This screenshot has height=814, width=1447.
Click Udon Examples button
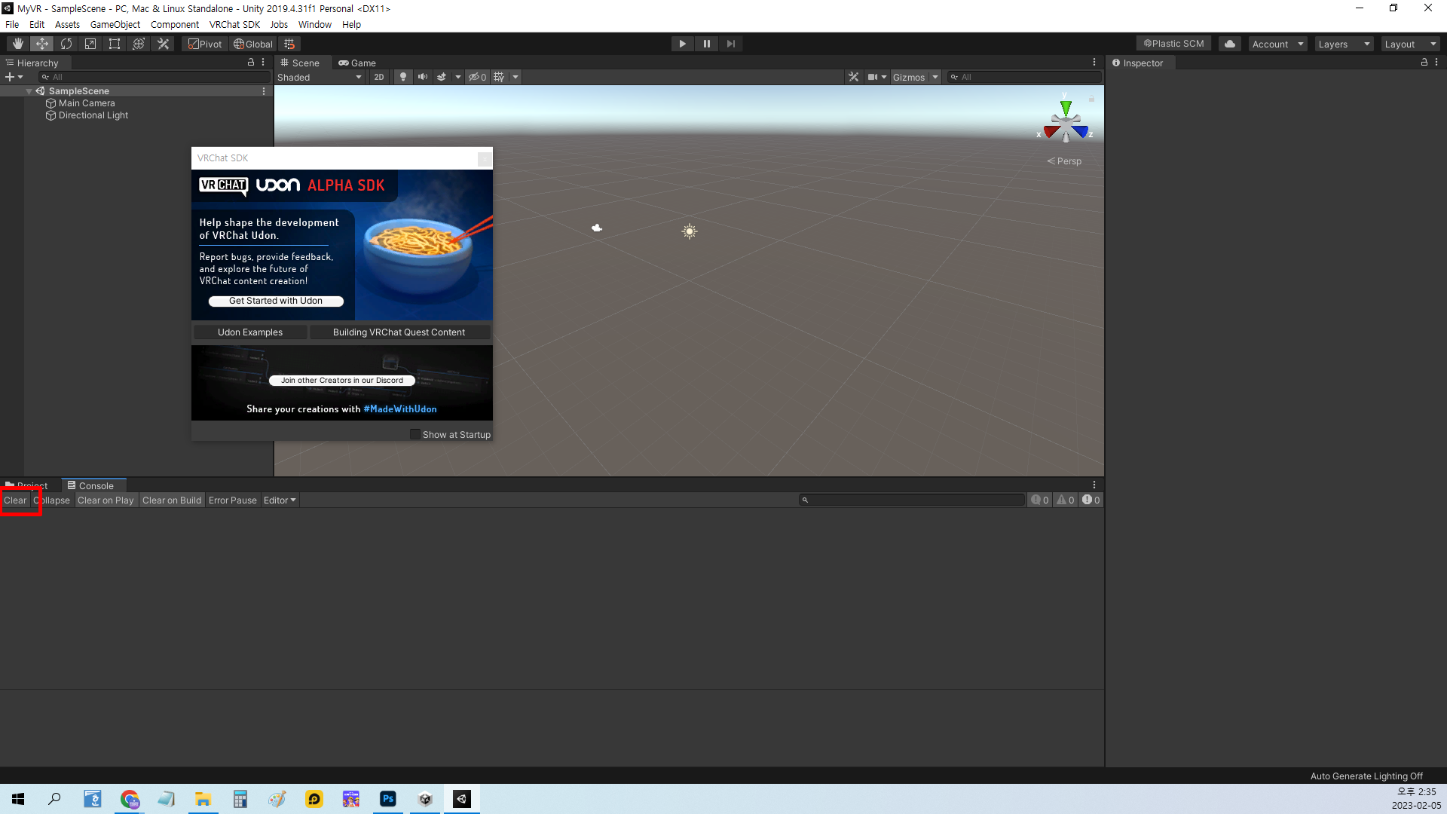click(x=250, y=332)
